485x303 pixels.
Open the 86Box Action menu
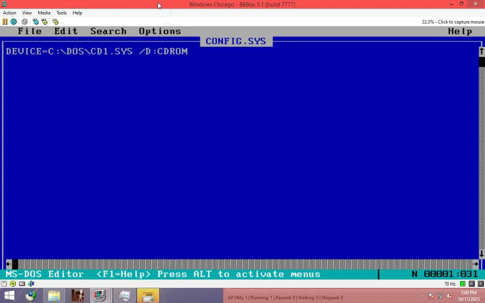pyautogui.click(x=9, y=12)
